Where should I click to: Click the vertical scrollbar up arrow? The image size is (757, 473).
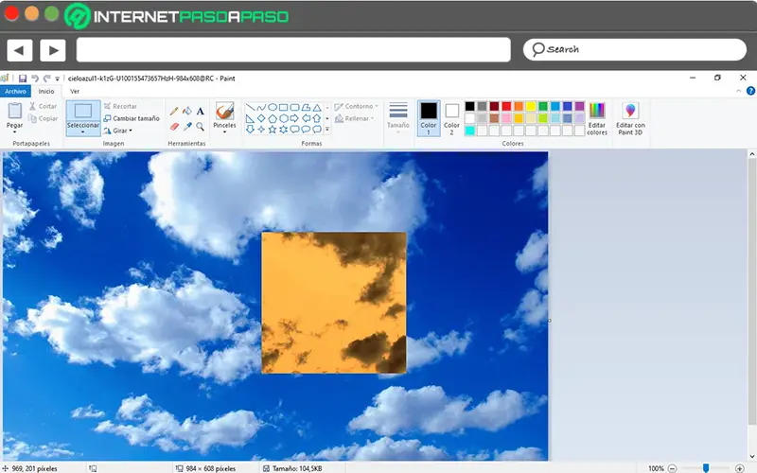751,154
